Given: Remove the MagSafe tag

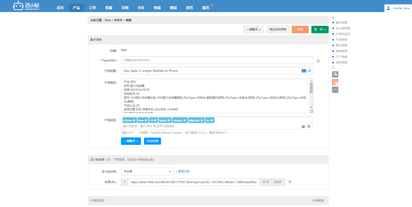Looking at the screenshot, I should [202, 120].
